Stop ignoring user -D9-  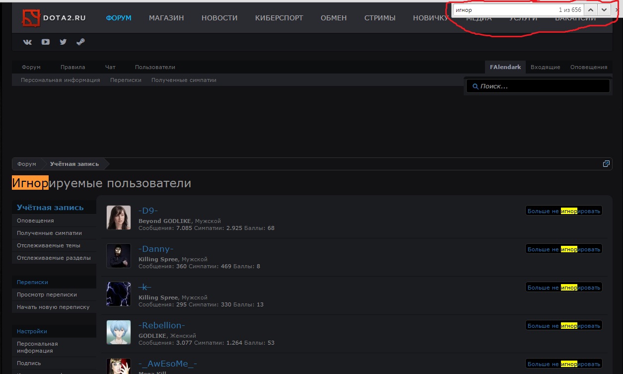pyautogui.click(x=563, y=211)
